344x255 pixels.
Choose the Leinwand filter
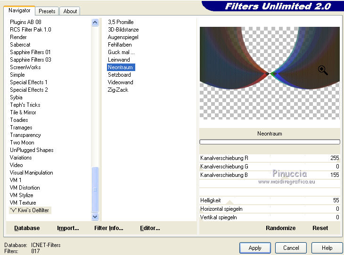[119, 60]
